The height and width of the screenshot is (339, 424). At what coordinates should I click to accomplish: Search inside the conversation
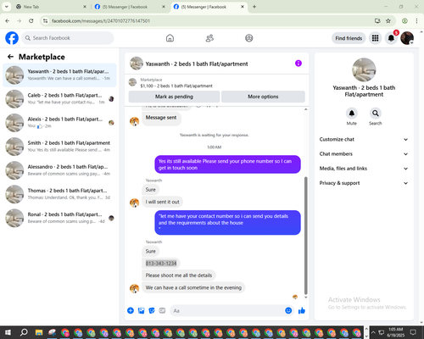[376, 114]
